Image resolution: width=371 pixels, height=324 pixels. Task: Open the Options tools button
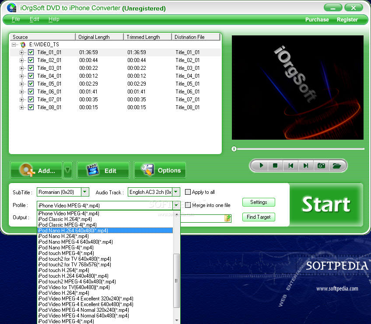pyautogui.click(x=160, y=170)
